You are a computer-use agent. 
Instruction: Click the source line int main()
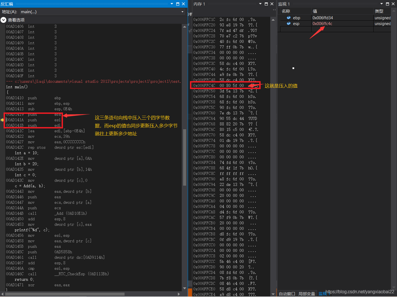click(x=17, y=87)
